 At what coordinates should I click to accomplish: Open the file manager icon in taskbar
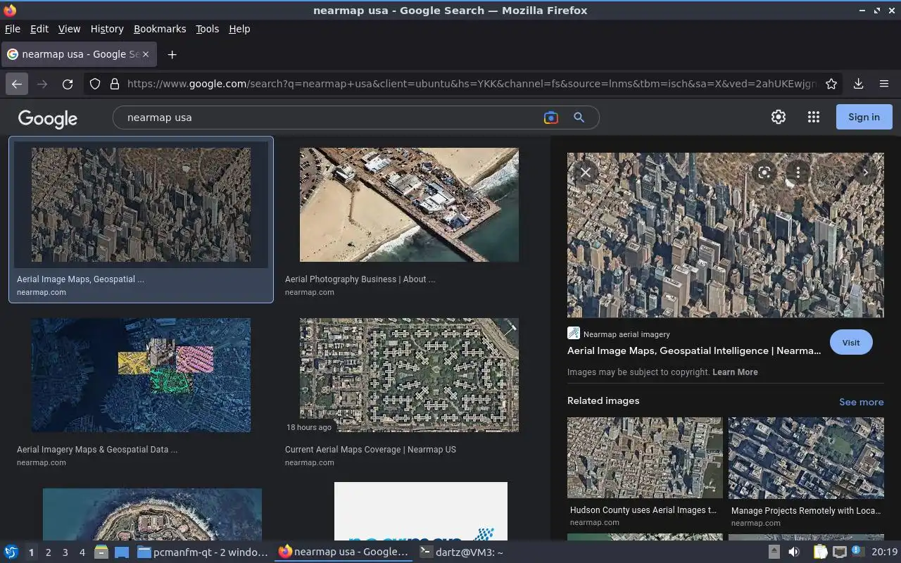coord(101,552)
